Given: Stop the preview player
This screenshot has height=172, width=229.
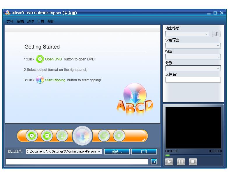Looking at the screenshot, I should pyautogui.click(x=193, y=162).
